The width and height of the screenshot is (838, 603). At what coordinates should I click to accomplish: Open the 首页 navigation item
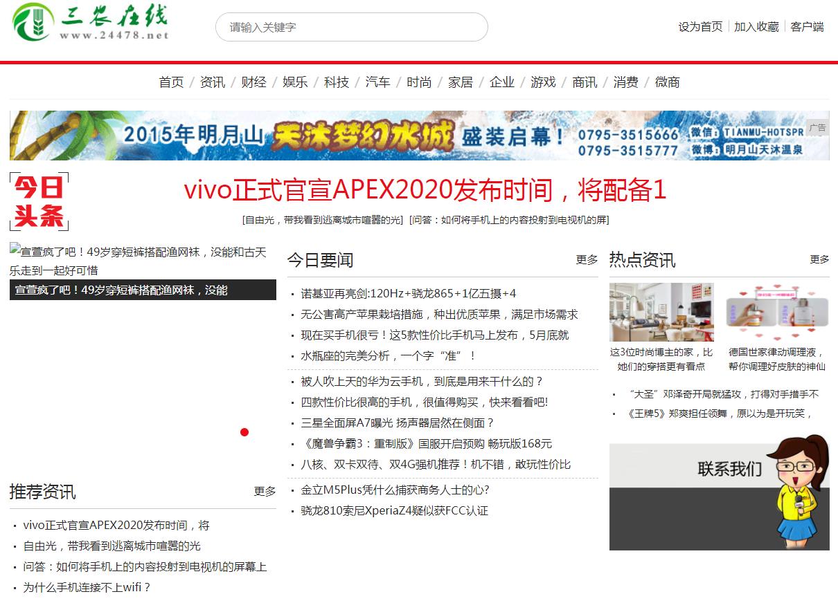pyautogui.click(x=171, y=82)
